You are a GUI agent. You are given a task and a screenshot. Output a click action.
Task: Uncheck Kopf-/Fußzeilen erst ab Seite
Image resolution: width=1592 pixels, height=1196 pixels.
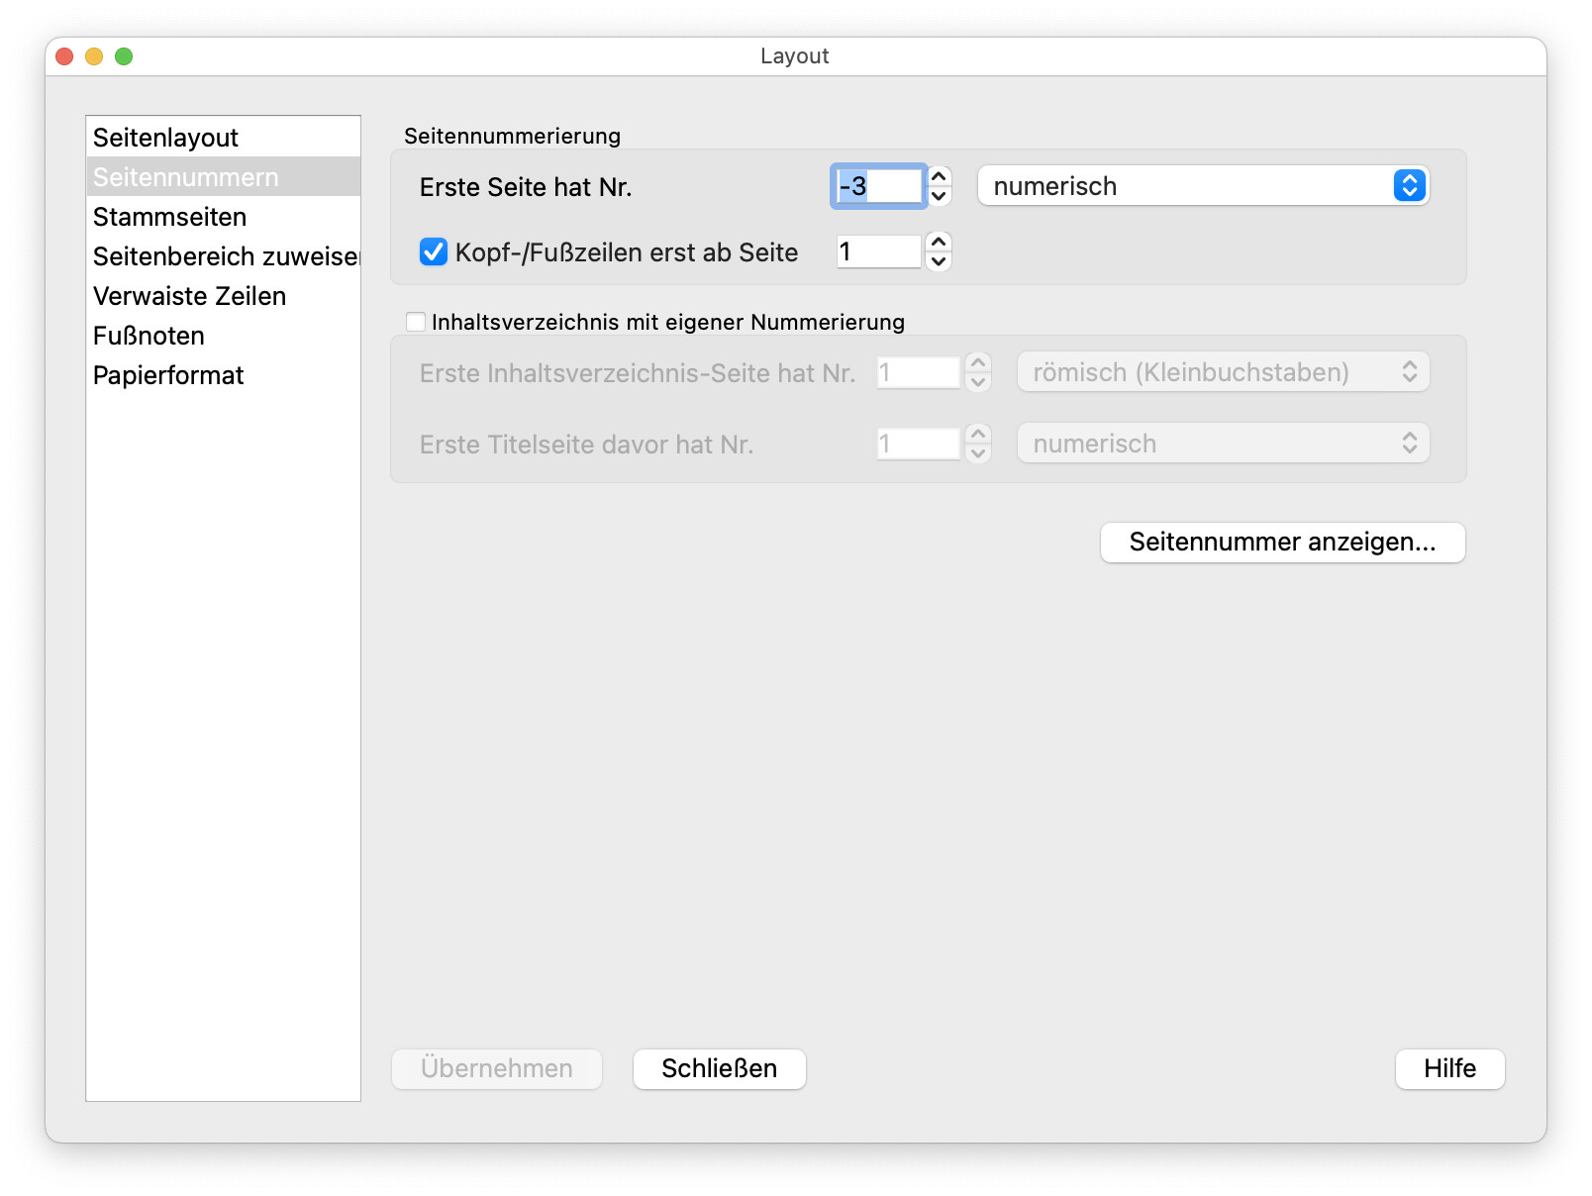pyautogui.click(x=434, y=252)
